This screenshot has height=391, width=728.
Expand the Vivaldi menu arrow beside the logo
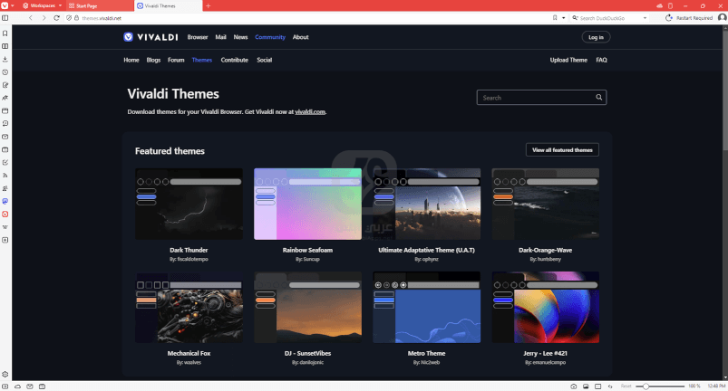pyautogui.click(x=12, y=5)
